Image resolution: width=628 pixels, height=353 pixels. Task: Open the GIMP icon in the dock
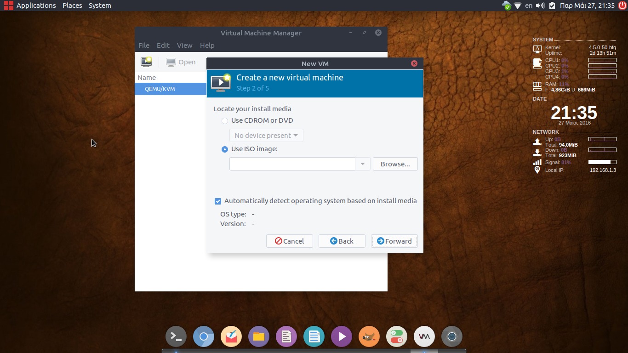point(369,337)
